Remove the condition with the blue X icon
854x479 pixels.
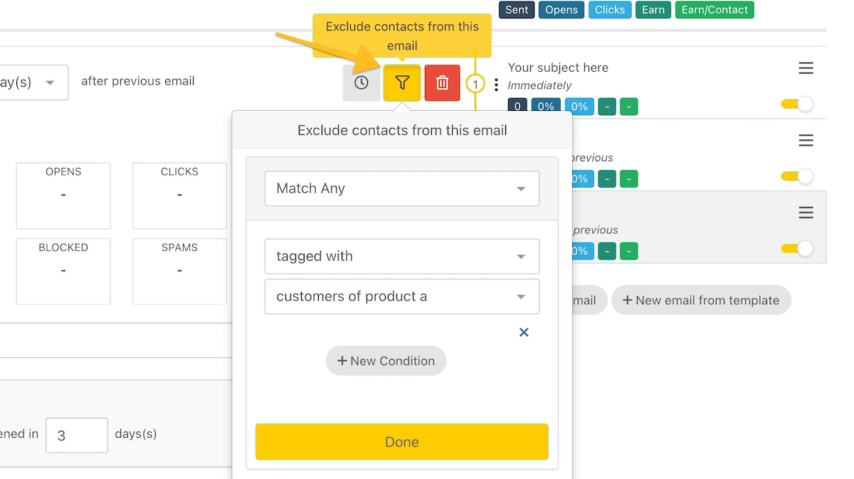[x=524, y=332]
